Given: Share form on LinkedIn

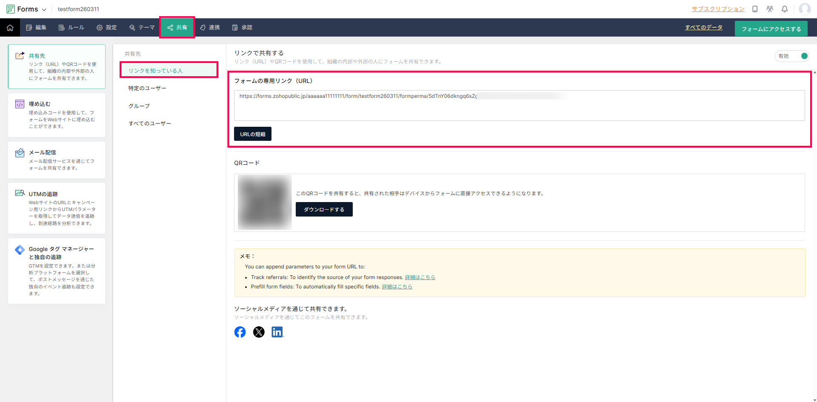Looking at the screenshot, I should [x=277, y=332].
